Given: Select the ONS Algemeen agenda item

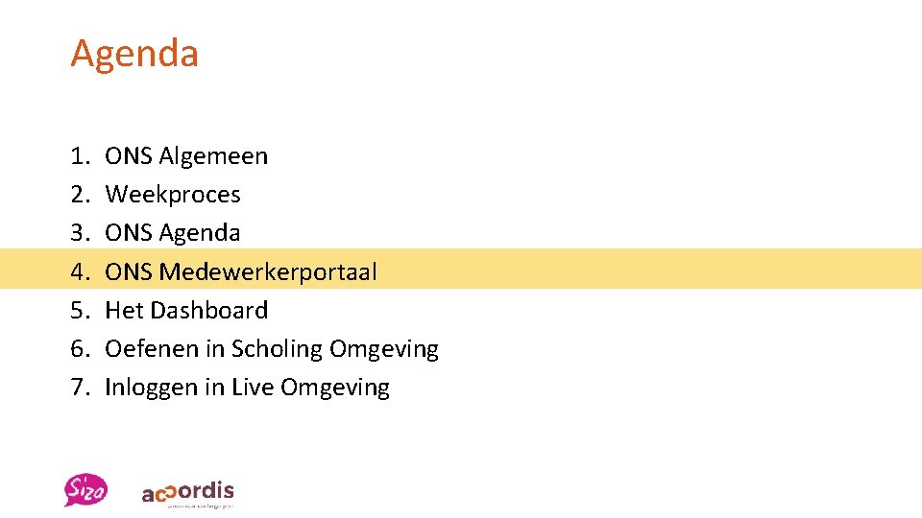Looking at the screenshot, I should (x=186, y=155).
